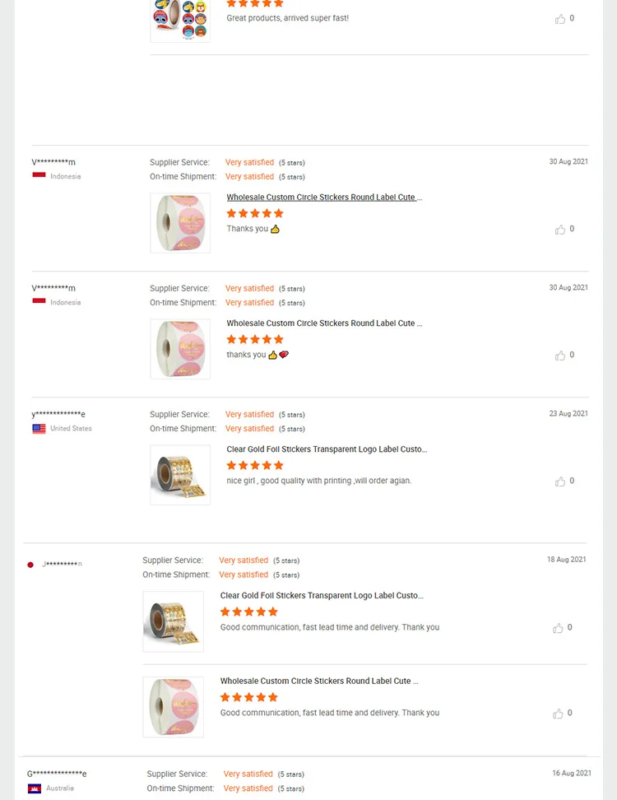Like the "Great products, arrived super fast!" review
The height and width of the screenshot is (800, 617).
pyautogui.click(x=560, y=19)
